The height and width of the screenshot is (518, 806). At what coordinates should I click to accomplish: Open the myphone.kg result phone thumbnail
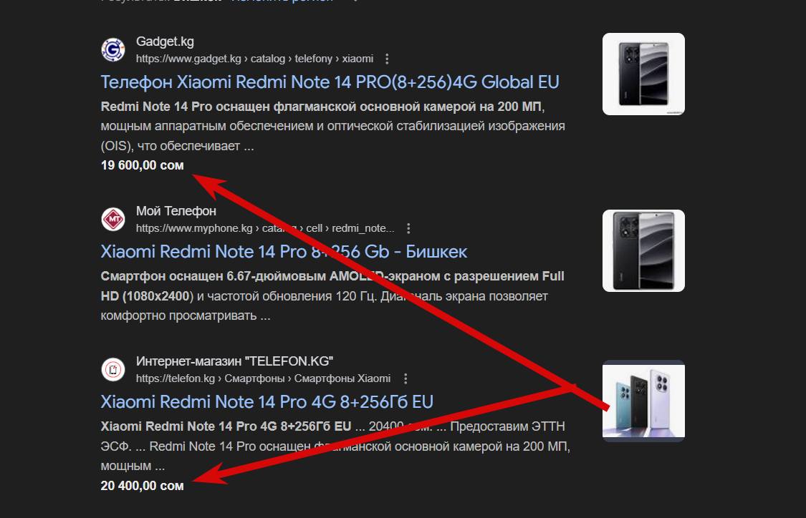(643, 250)
